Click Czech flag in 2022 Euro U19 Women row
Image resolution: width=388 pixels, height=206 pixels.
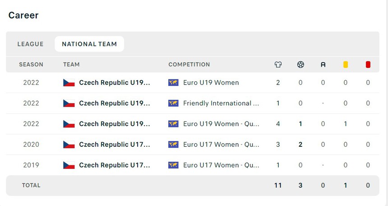pyautogui.click(x=69, y=83)
